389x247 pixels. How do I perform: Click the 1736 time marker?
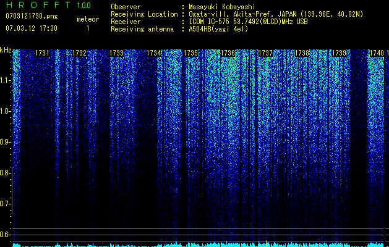click(x=228, y=53)
